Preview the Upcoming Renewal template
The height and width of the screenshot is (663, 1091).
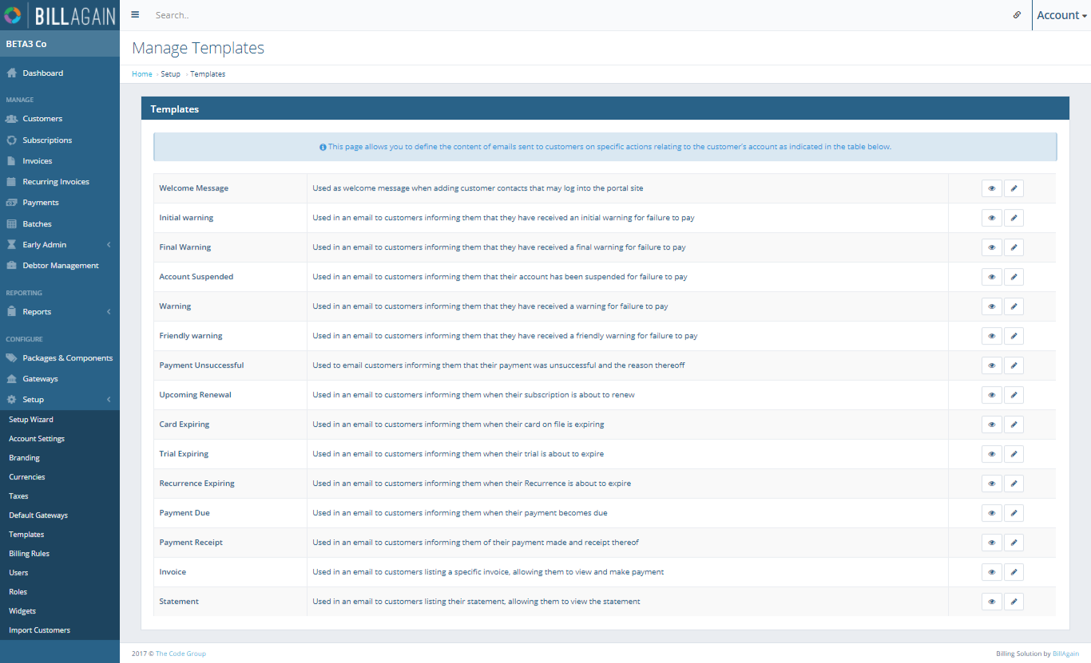point(991,395)
